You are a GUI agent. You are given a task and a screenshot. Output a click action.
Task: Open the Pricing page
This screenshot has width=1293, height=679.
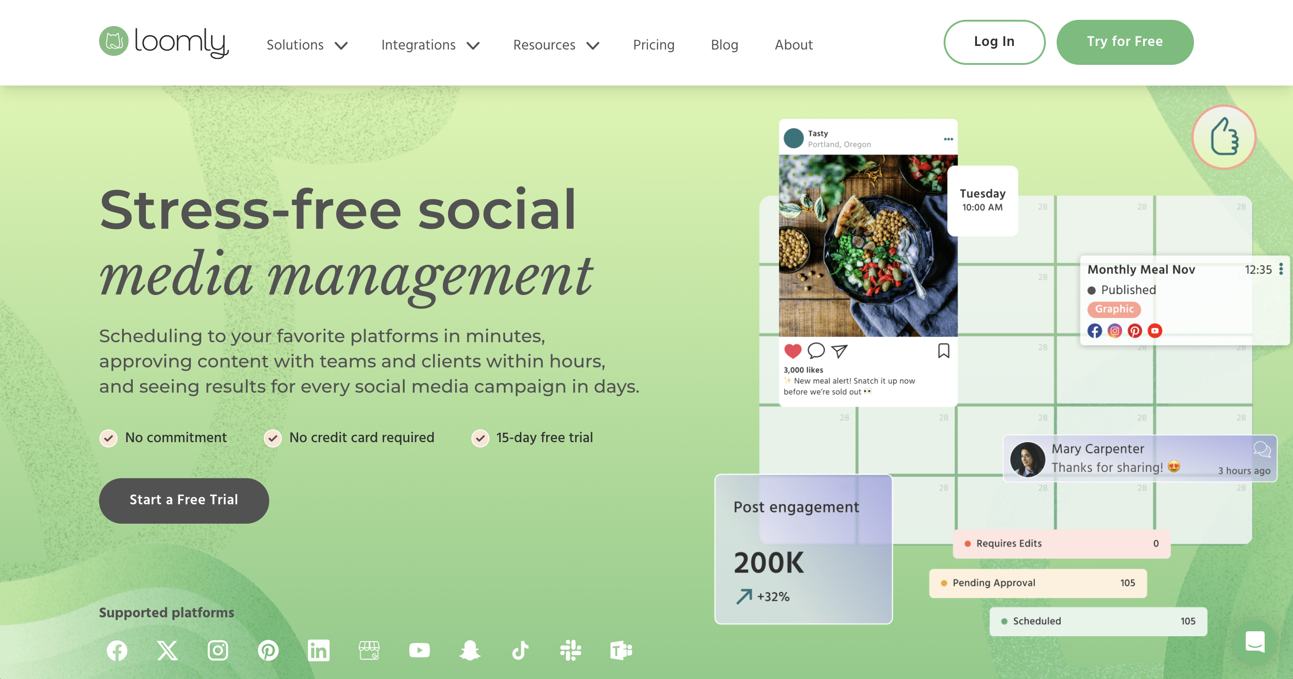[x=653, y=45]
